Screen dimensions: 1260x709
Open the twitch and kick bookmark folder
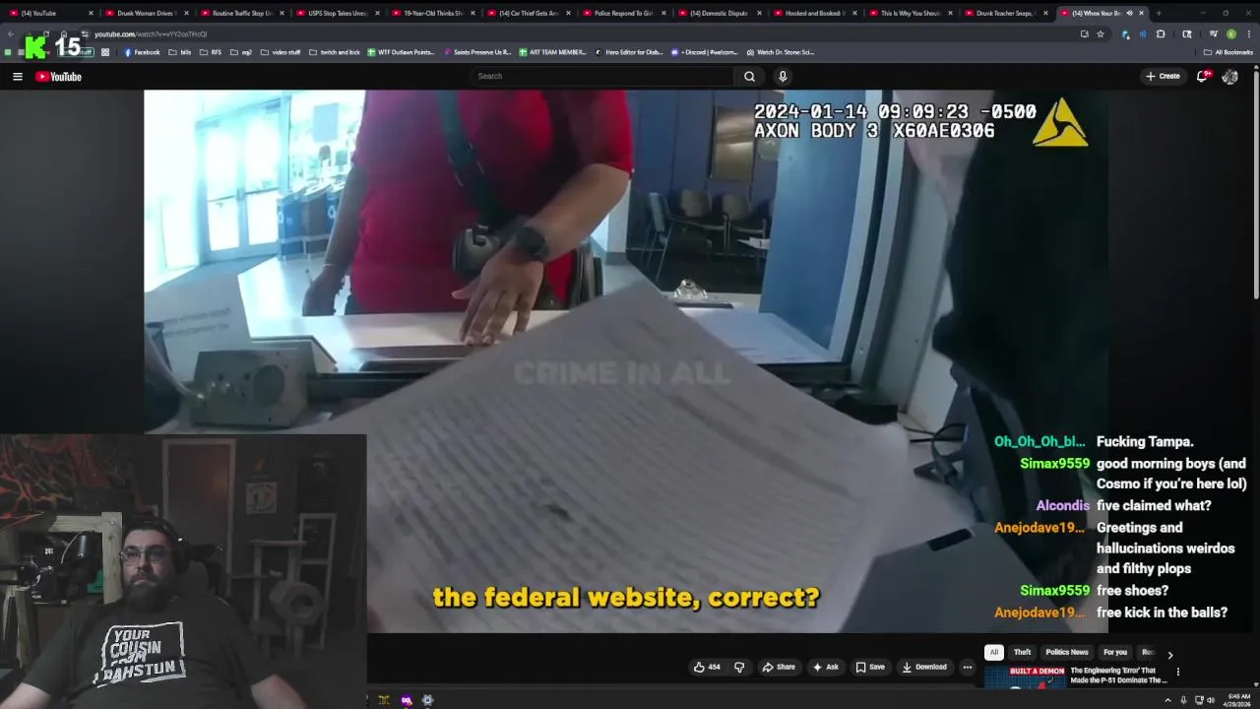coord(335,52)
